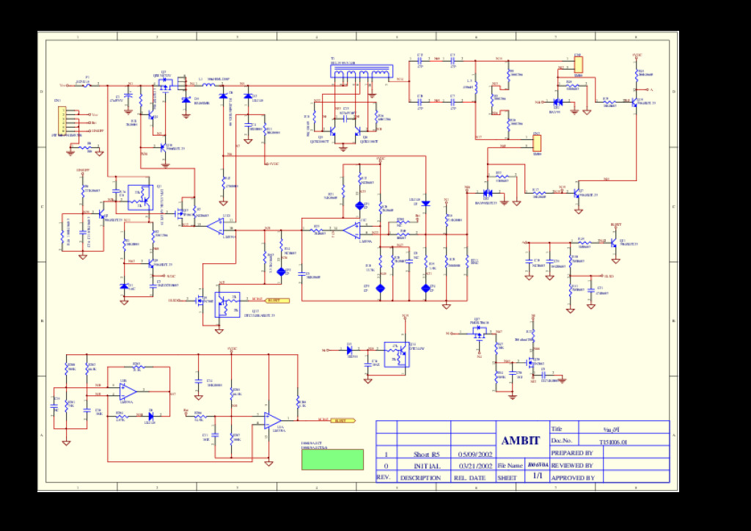
Task: Click the "SHEET" label in title block
Action: 507,477
